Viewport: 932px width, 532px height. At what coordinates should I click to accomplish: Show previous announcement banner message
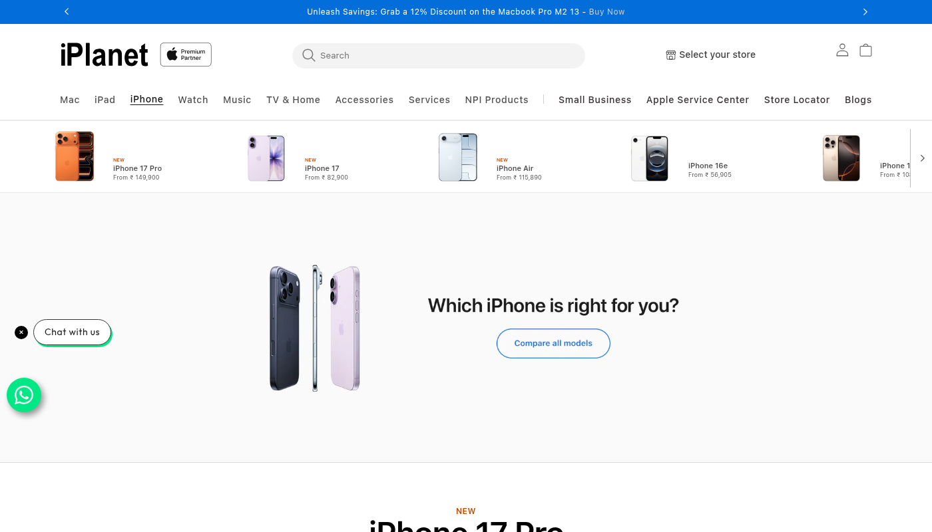[67, 11]
